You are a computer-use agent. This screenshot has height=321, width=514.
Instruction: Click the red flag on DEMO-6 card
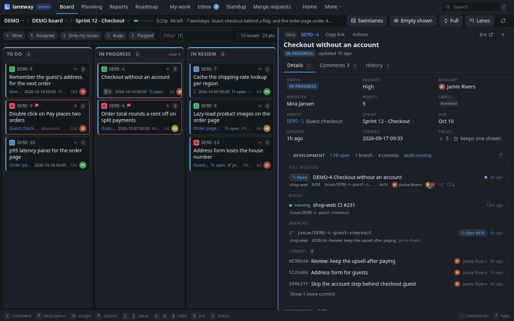point(129,106)
